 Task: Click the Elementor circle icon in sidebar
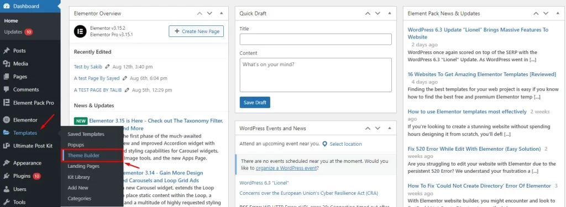coord(6,120)
